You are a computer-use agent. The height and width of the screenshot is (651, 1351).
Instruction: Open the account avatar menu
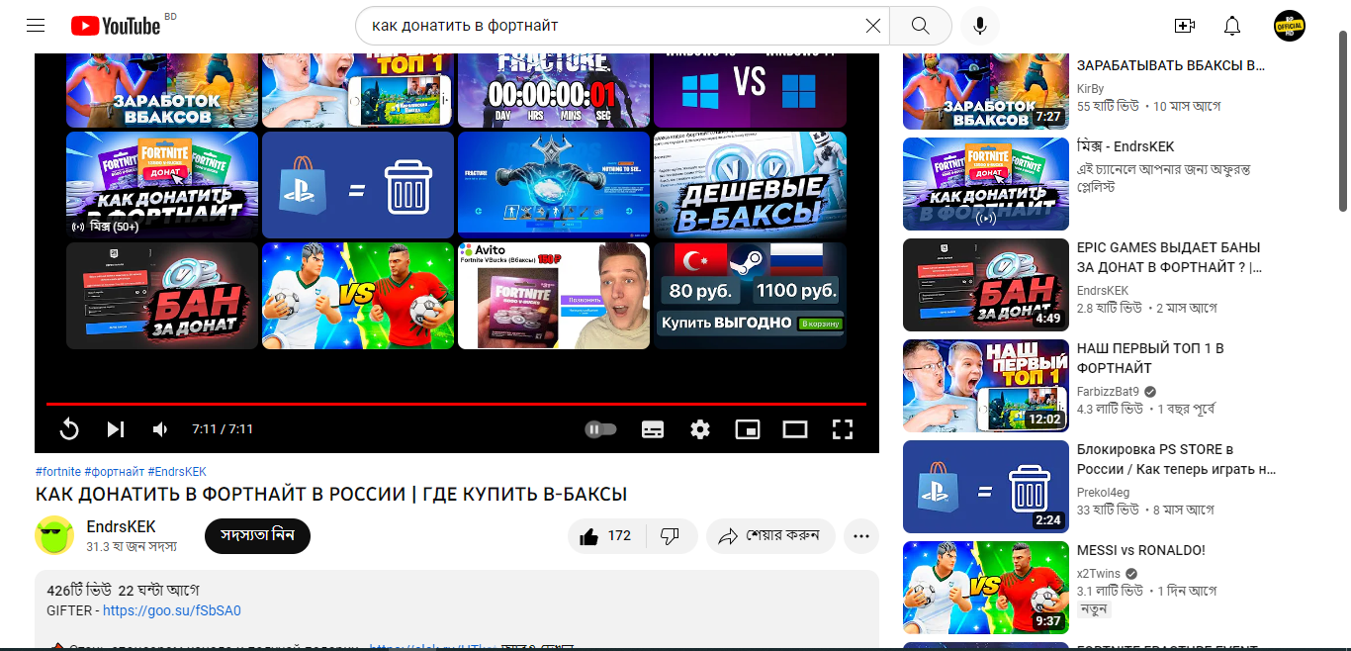tap(1290, 26)
